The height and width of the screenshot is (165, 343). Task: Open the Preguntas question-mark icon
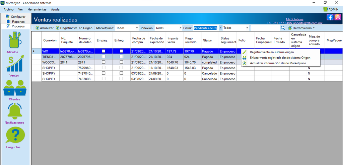[15, 135]
